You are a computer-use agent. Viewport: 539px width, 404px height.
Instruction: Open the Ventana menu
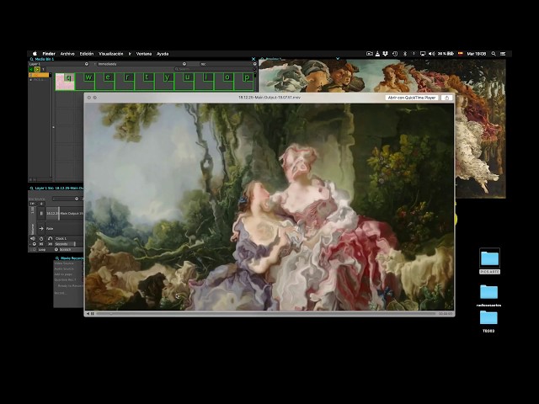(144, 54)
